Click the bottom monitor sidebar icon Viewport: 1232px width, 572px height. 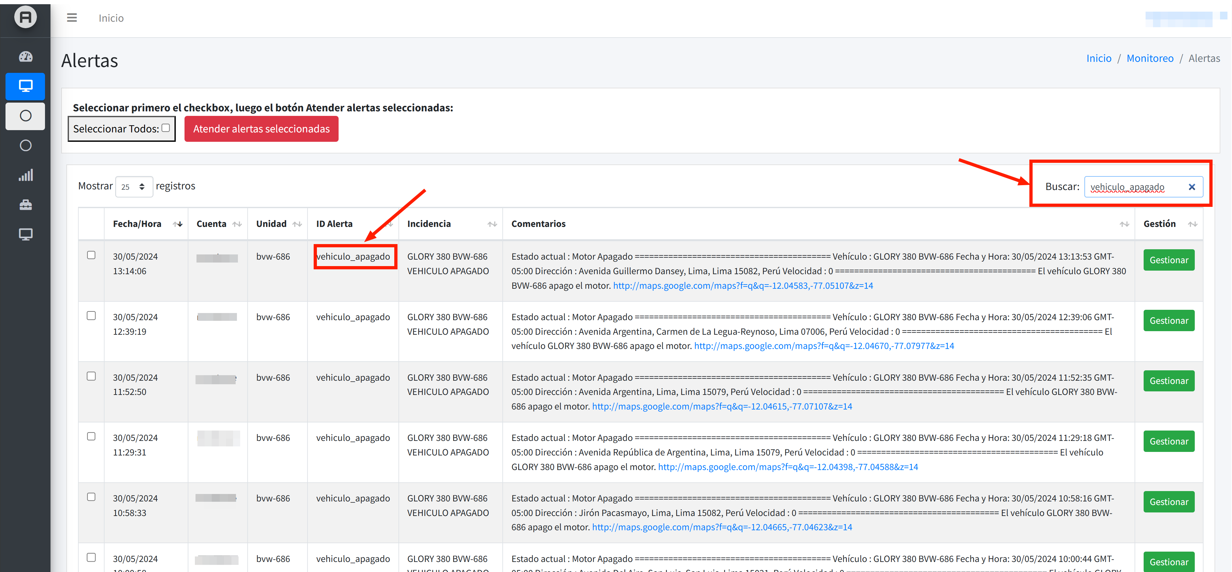25,234
